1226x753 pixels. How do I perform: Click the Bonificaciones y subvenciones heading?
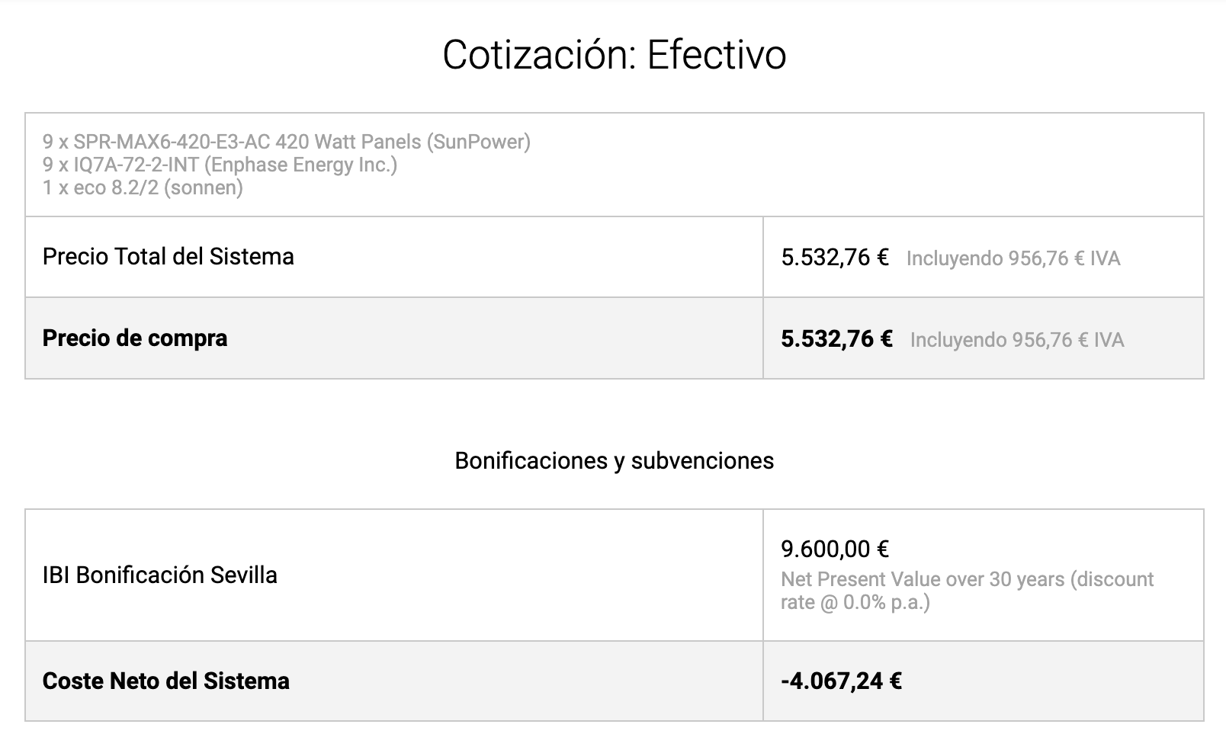coord(614,461)
